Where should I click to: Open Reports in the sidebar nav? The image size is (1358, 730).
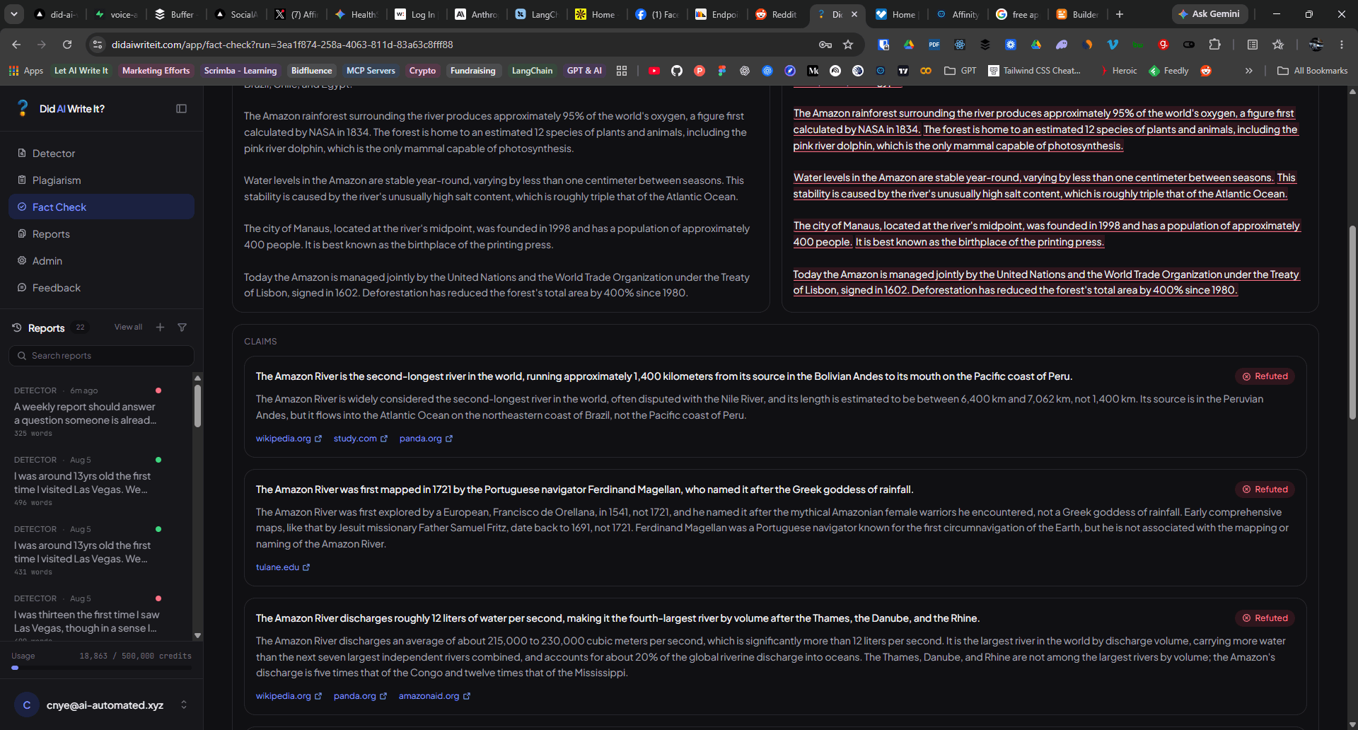pyautogui.click(x=101, y=234)
